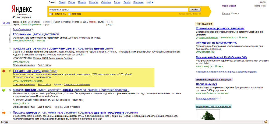Screen dimensions: 269x124
Task: Open ad 'Московский Бонсай Клуб. Скидки 50%'
Action: click(x=221, y=57)
